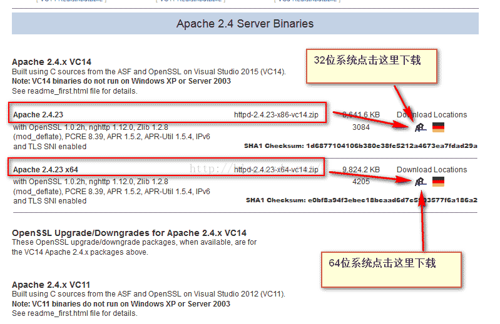Image resolution: width=500 pixels, height=324 pixels.
Task: Click the Apache 2.4 Server Binaries header
Action: coord(245,24)
